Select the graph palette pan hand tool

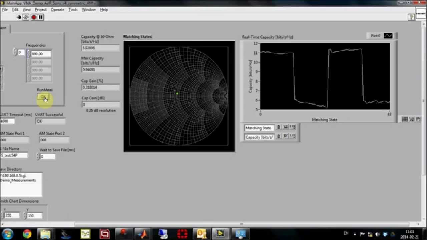pos(418,119)
